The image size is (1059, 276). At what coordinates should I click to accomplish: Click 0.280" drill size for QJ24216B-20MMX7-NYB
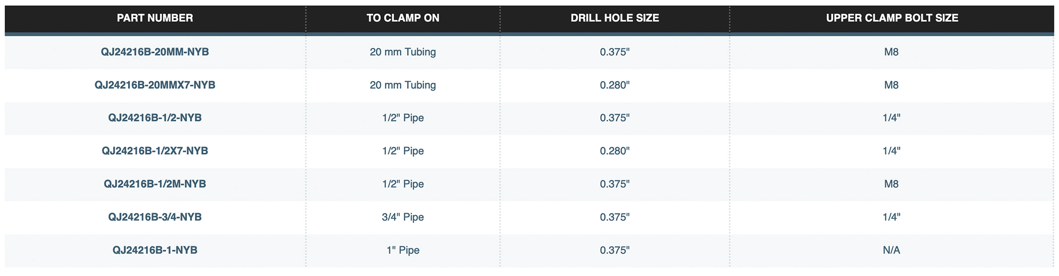615,85
